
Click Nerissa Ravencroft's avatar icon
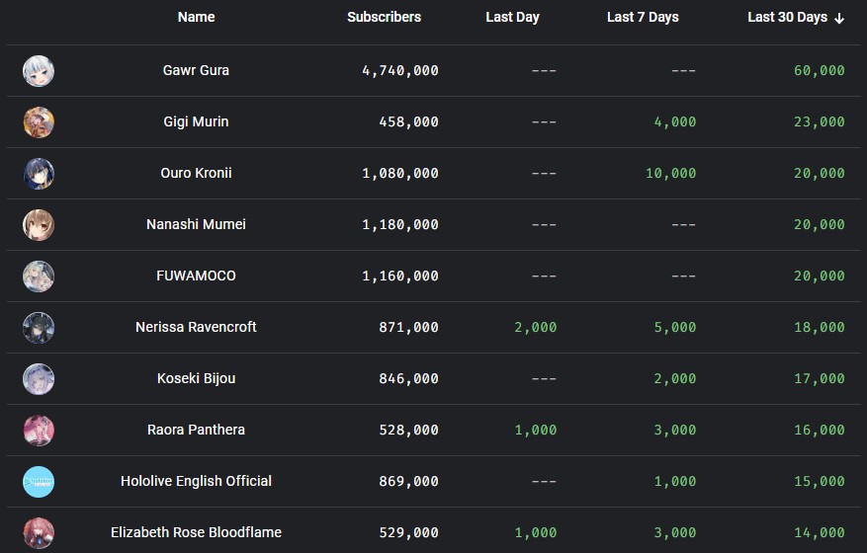point(39,328)
